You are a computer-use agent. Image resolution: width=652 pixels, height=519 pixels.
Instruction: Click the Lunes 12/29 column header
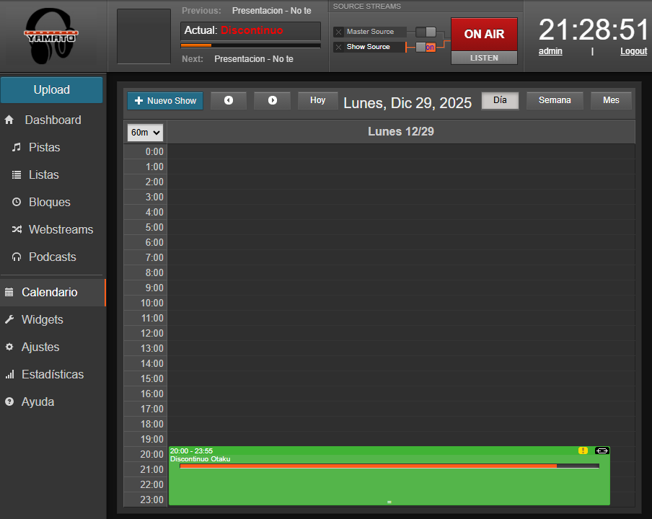(401, 132)
